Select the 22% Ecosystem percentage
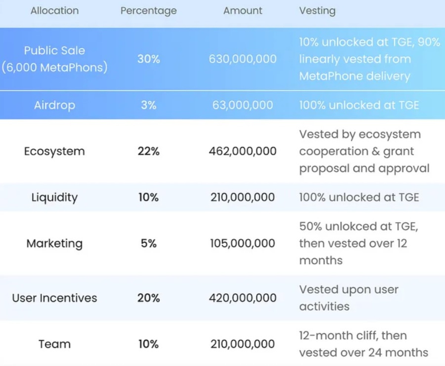445x366 pixels. click(x=148, y=151)
